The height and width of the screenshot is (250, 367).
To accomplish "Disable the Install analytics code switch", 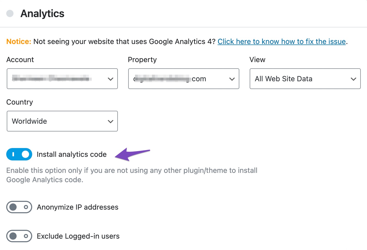I will (x=19, y=154).
